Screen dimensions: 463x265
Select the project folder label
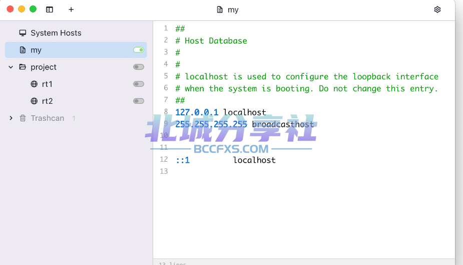tap(44, 67)
